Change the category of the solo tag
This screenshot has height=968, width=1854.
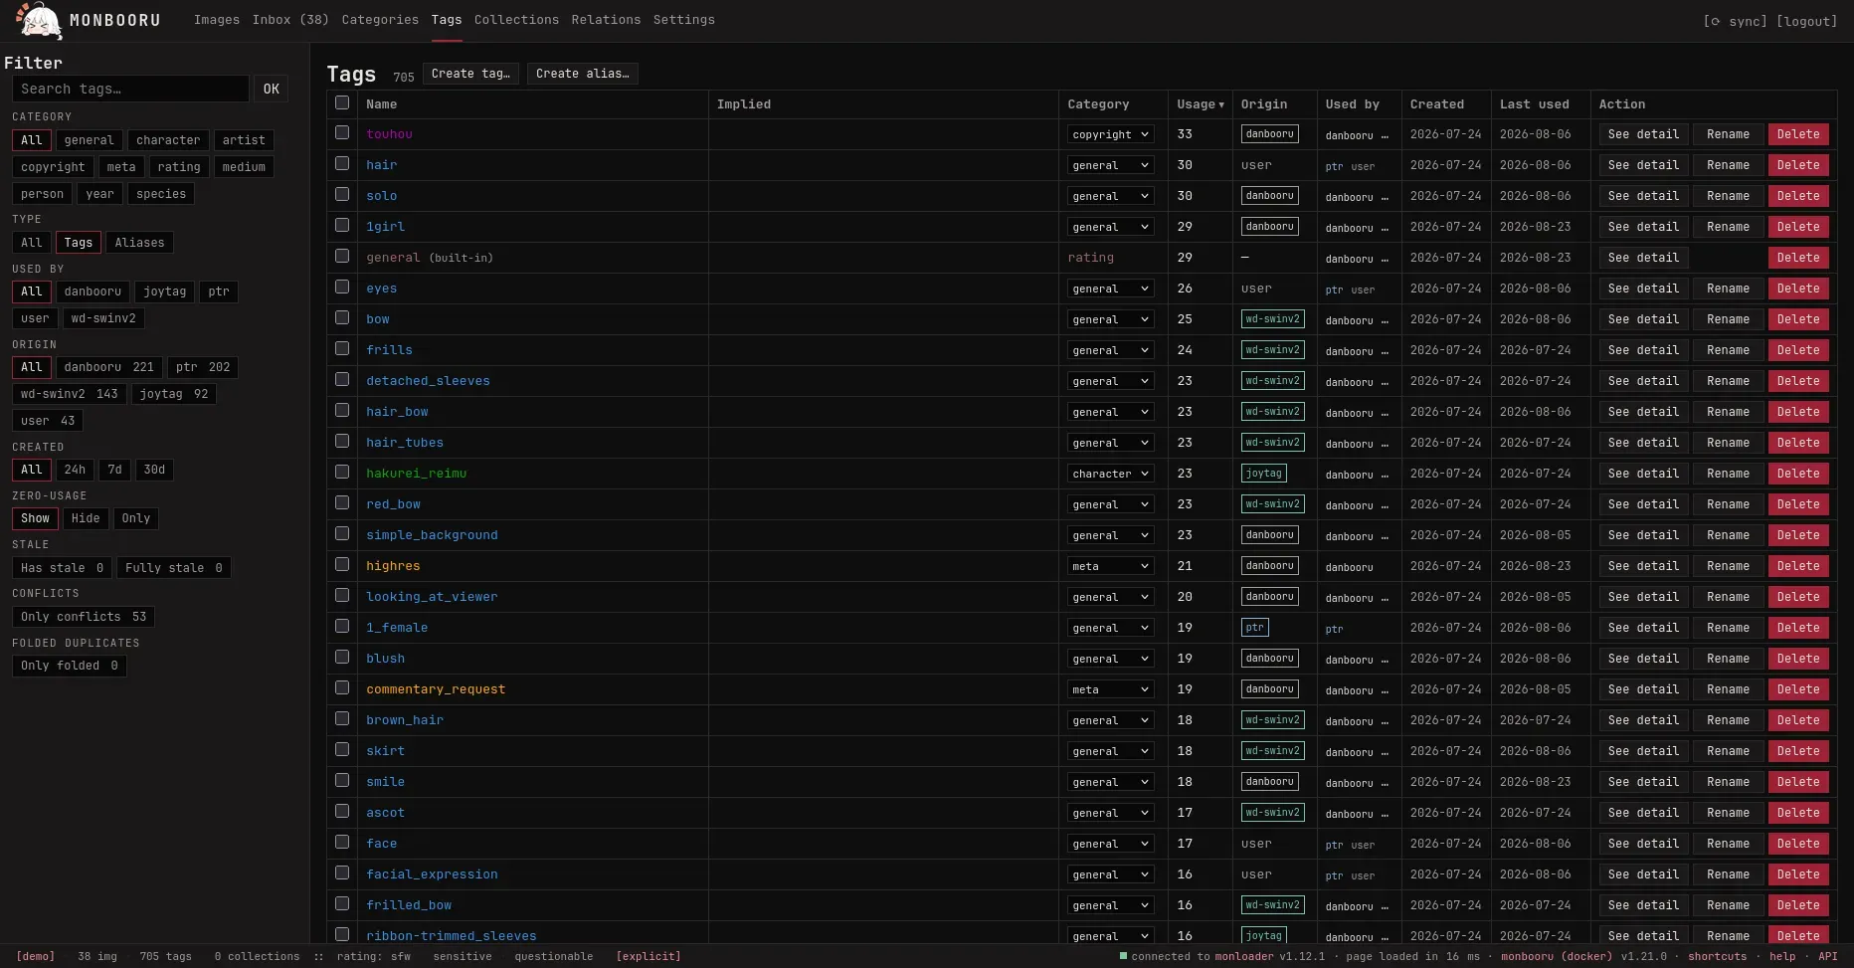pos(1110,196)
